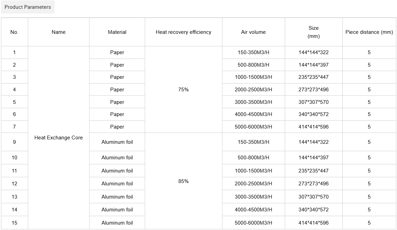Image resolution: width=397 pixels, height=230 pixels.
Task: Click row 7 size 414*414*596
Action: (314, 127)
